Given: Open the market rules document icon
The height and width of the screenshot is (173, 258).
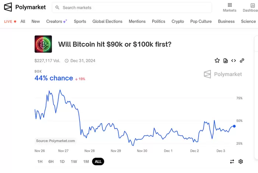Looking at the screenshot, I should (x=226, y=60).
